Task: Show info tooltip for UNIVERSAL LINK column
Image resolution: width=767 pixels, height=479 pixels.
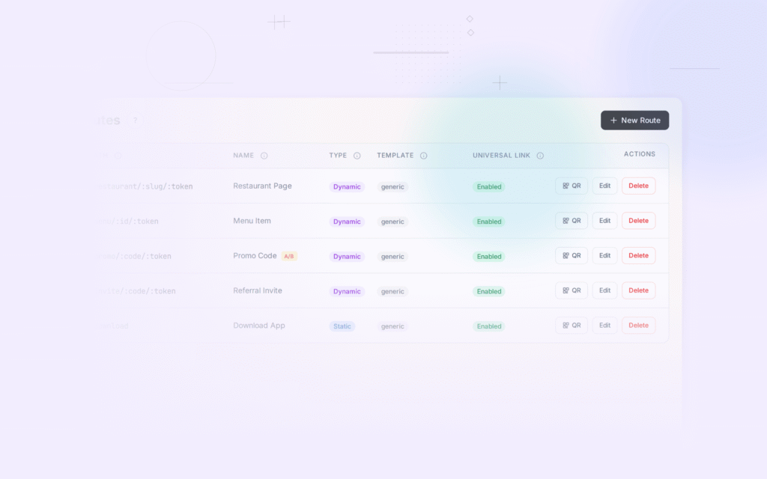Action: click(540, 156)
